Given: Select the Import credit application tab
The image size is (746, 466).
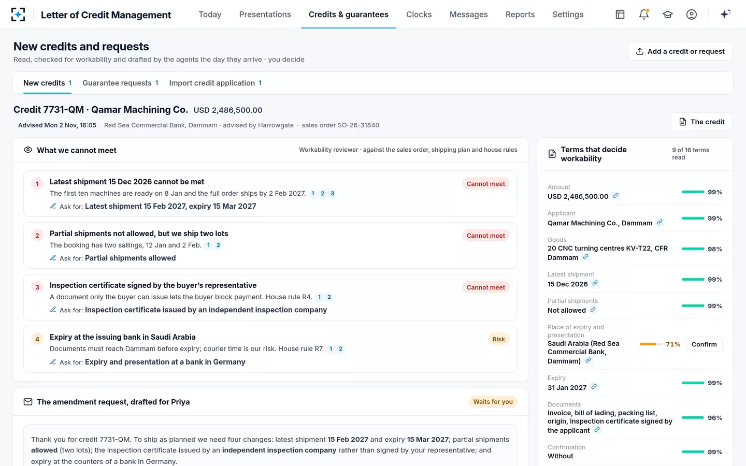Looking at the screenshot, I should point(216,83).
